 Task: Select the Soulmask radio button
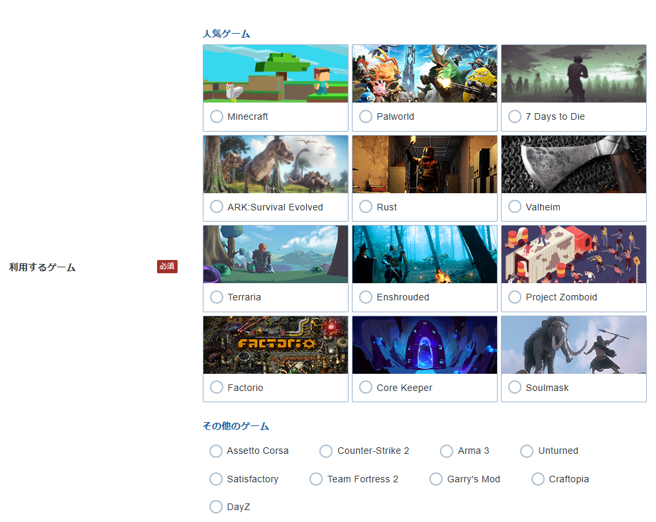515,388
